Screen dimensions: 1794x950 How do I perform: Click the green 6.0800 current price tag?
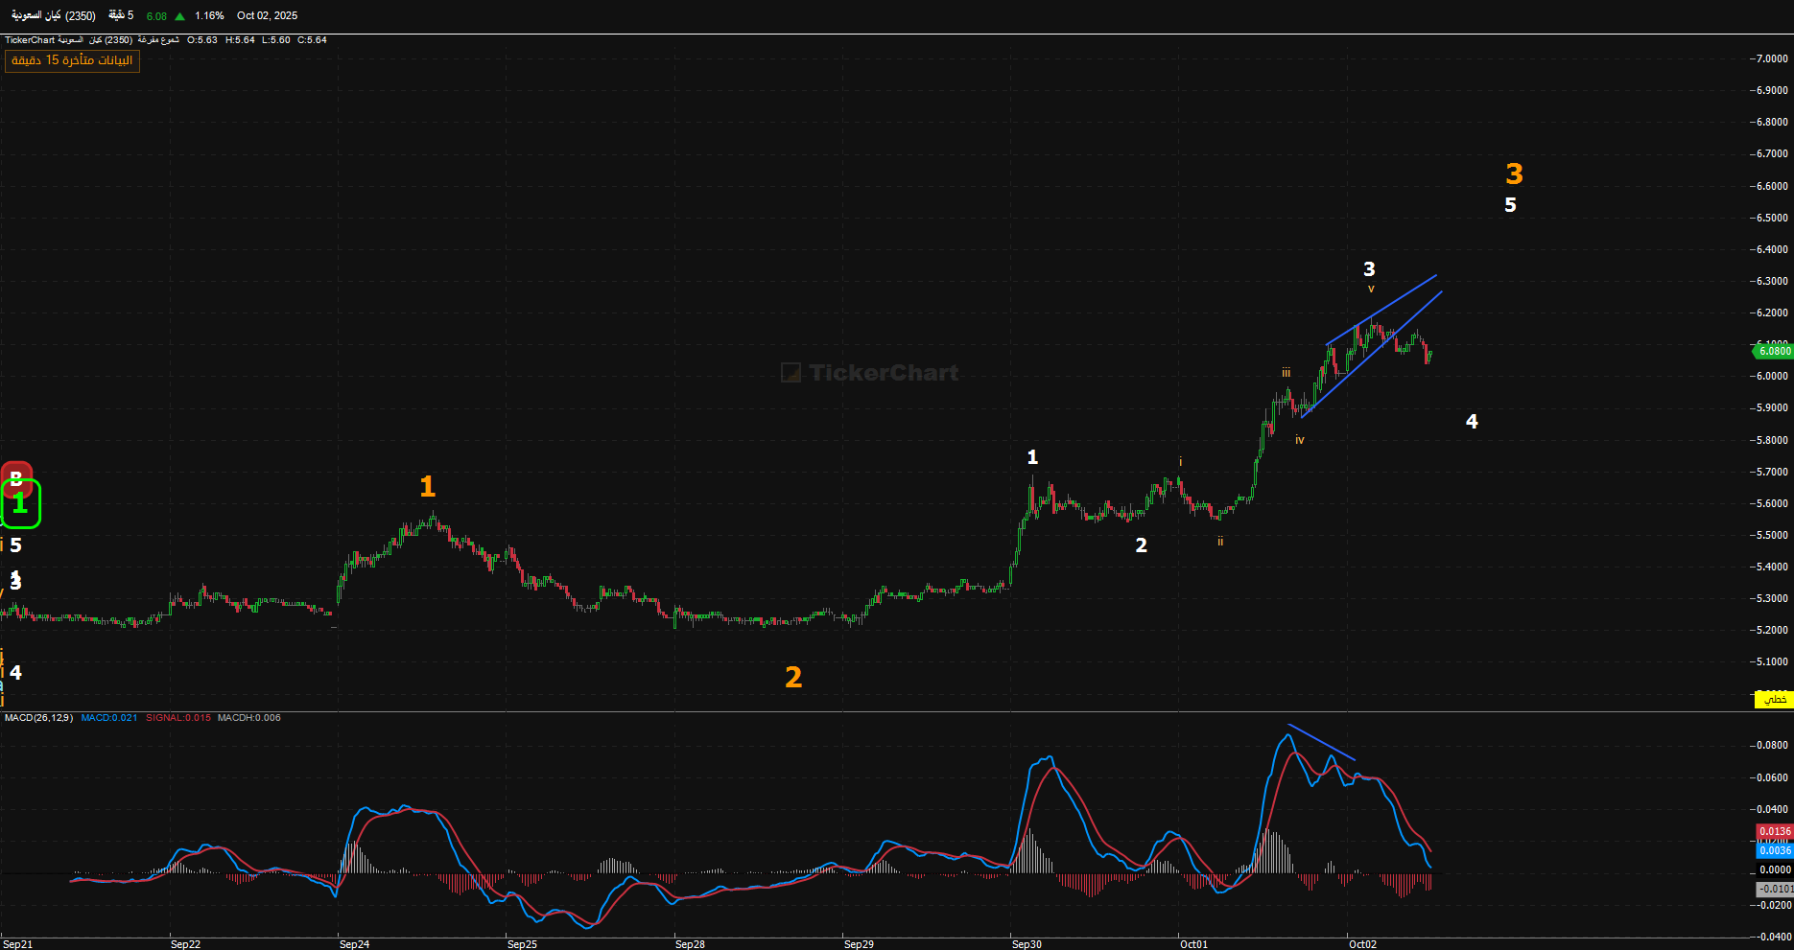pos(1774,352)
